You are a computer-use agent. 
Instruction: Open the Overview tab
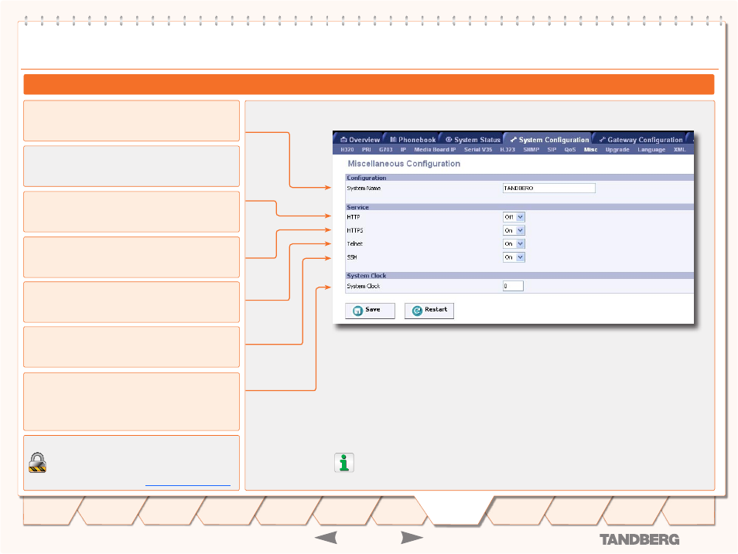(360, 140)
